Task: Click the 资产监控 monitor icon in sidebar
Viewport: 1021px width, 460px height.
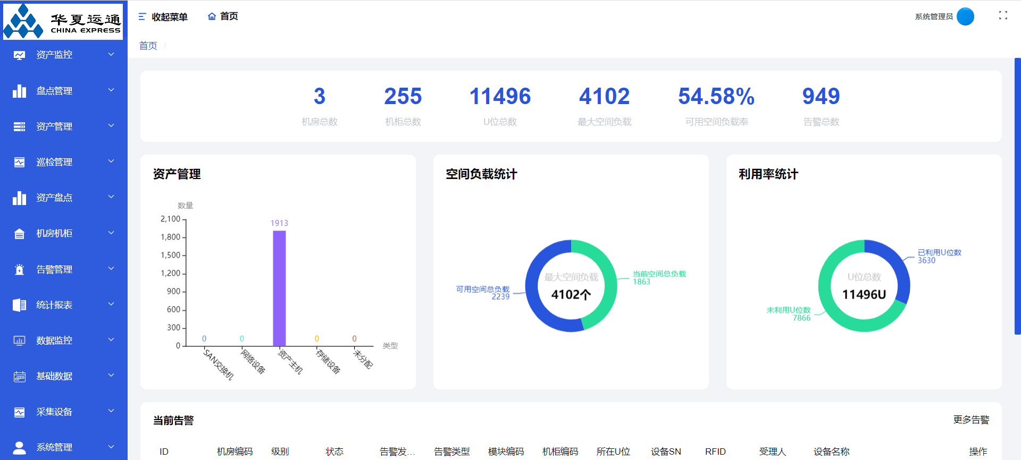Action: (x=20, y=55)
